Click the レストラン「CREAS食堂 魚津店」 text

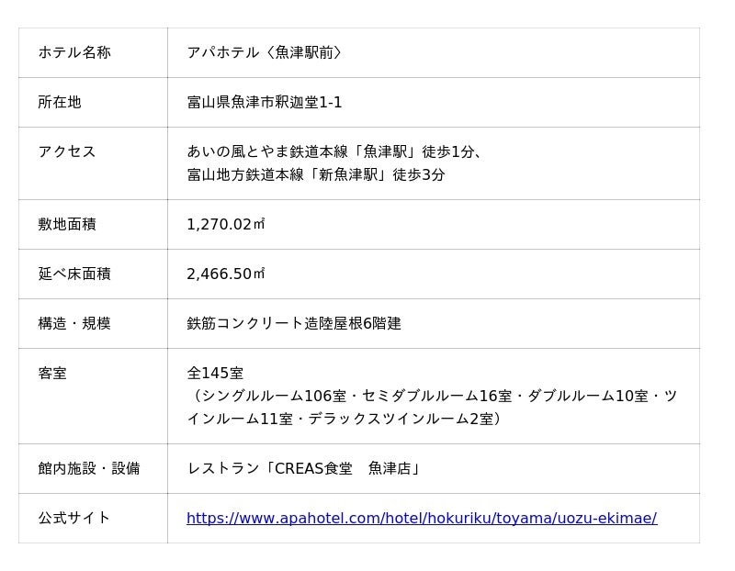pos(303,468)
